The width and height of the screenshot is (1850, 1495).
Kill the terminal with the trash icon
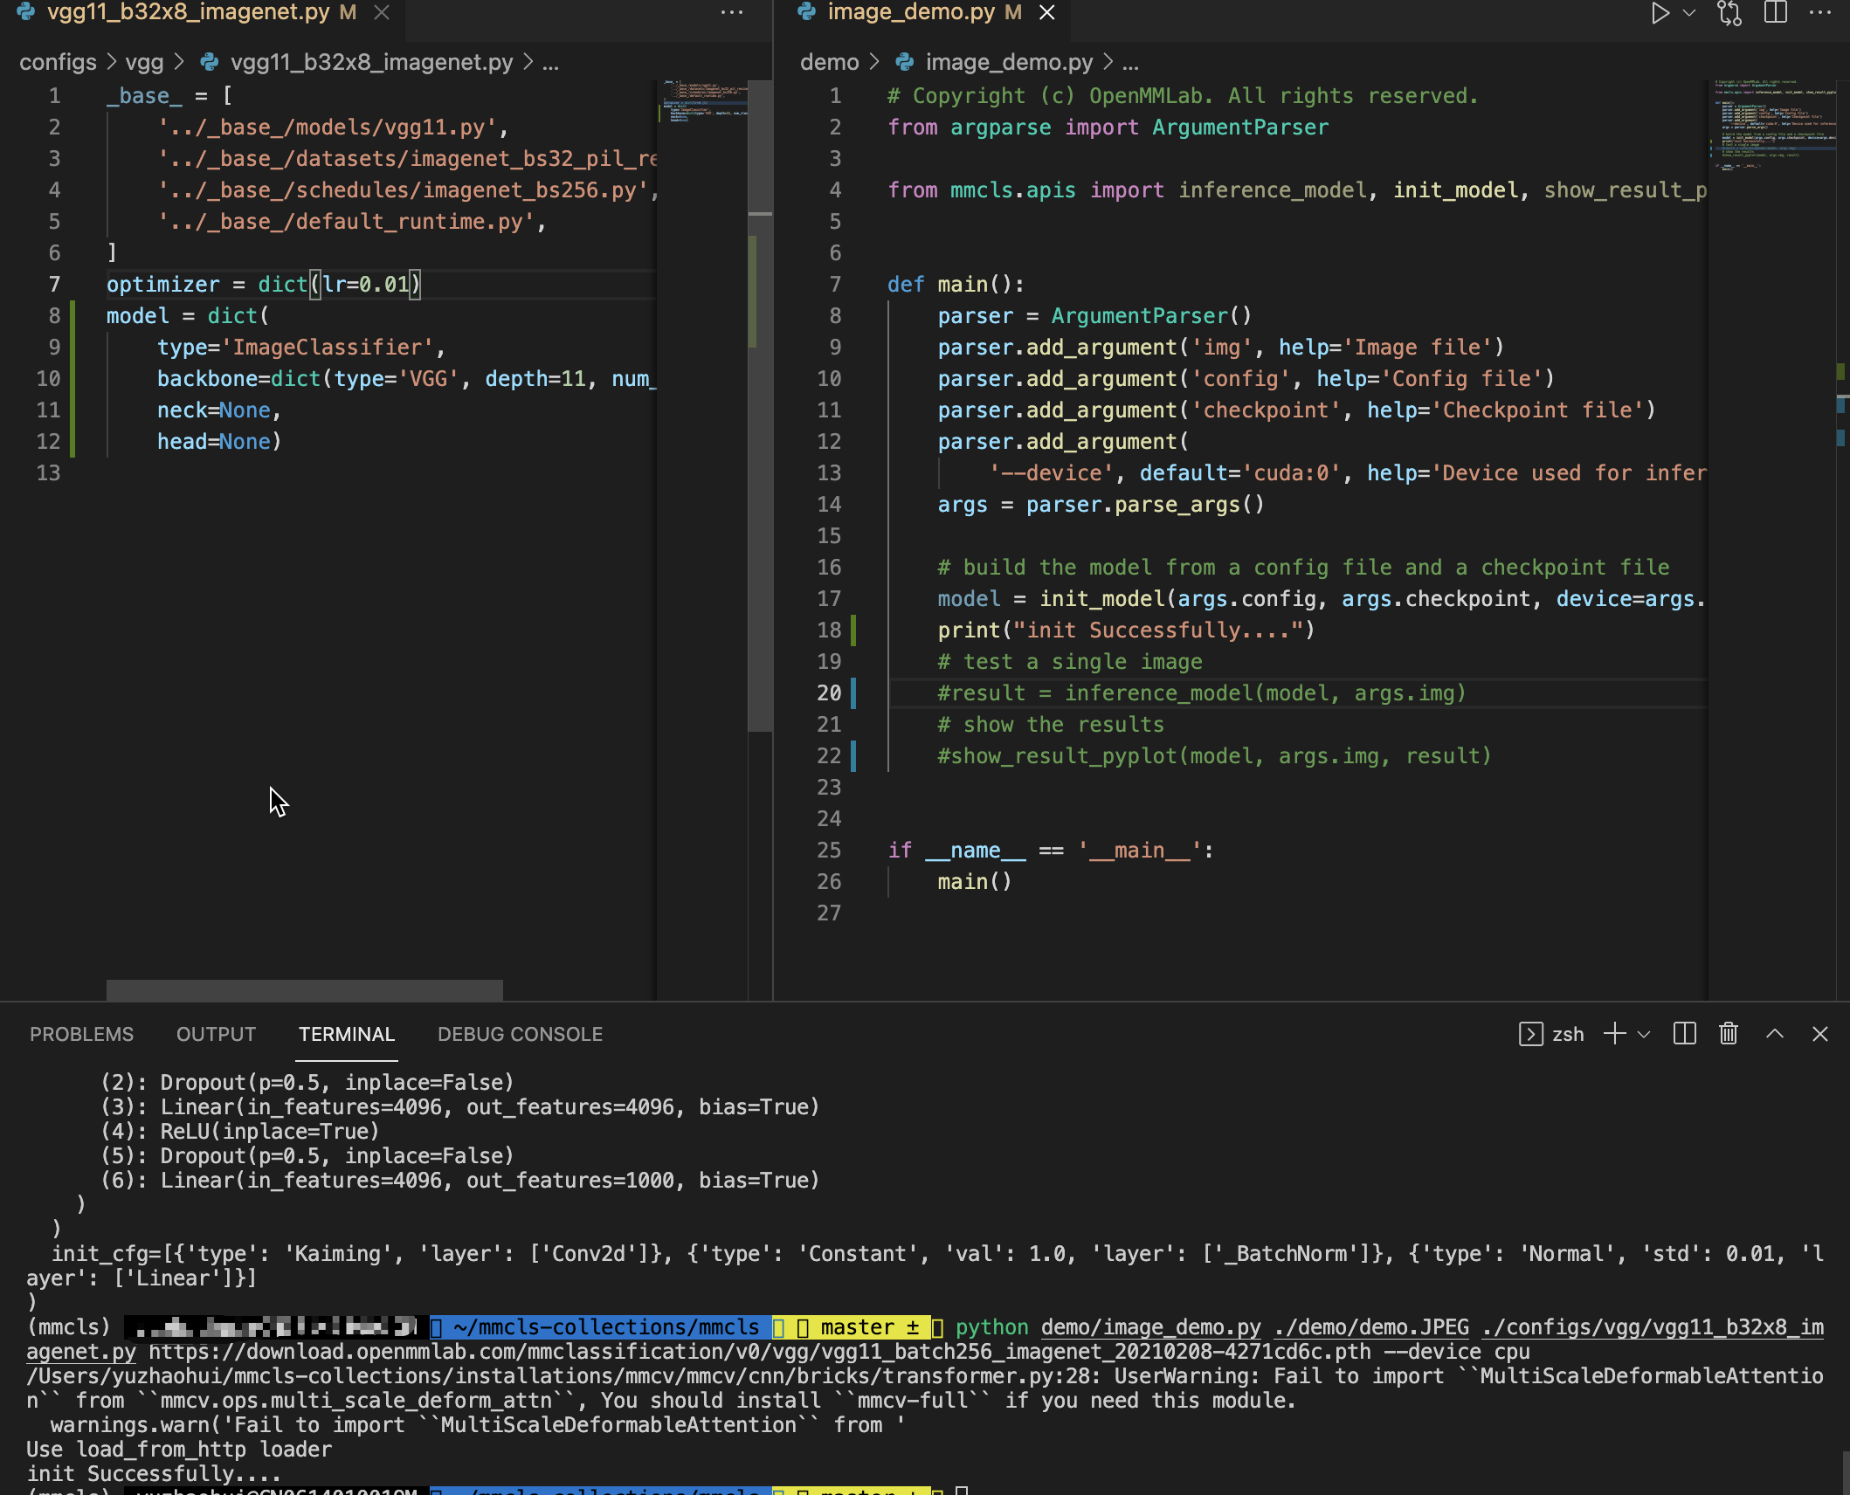click(x=1727, y=1034)
